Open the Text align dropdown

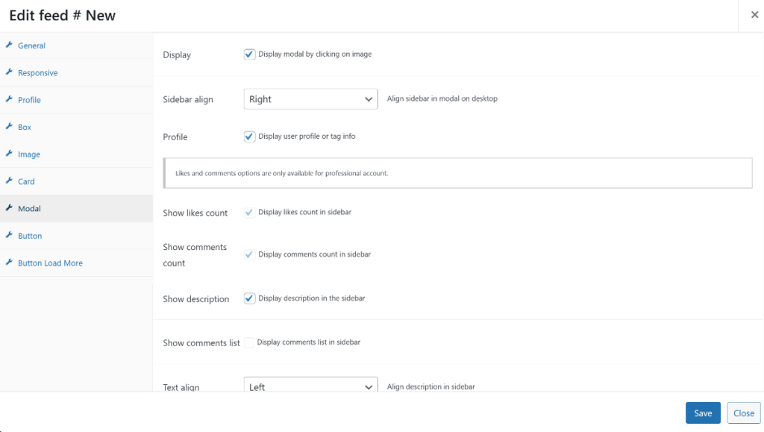pyautogui.click(x=310, y=385)
